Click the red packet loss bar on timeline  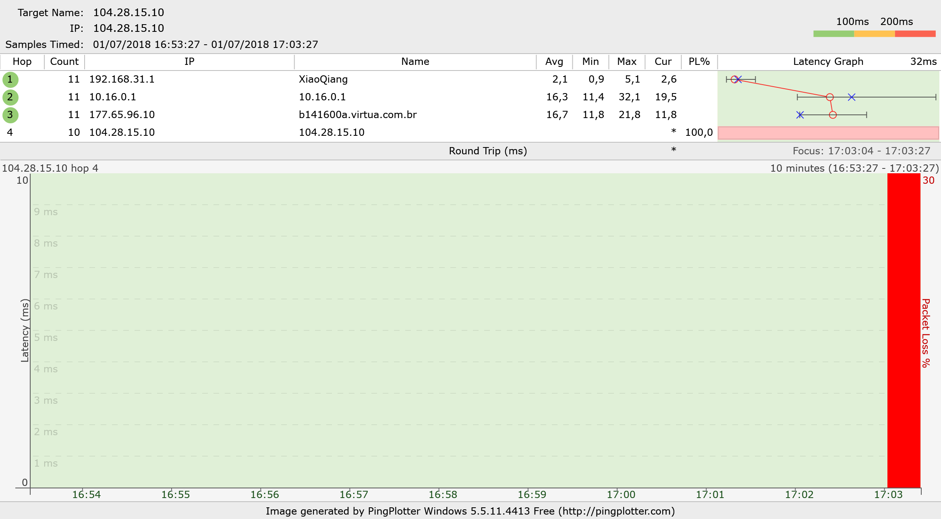pyautogui.click(x=904, y=330)
